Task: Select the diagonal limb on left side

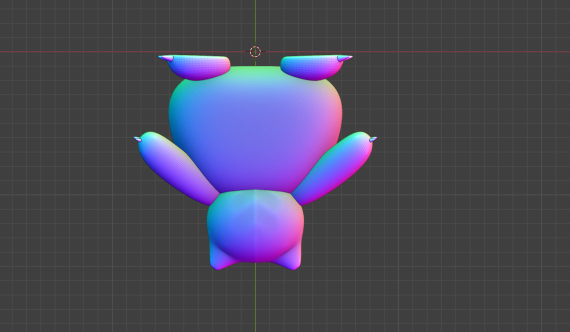Action: point(178,168)
